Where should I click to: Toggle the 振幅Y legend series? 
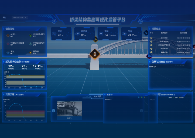[x=176, y=98]
